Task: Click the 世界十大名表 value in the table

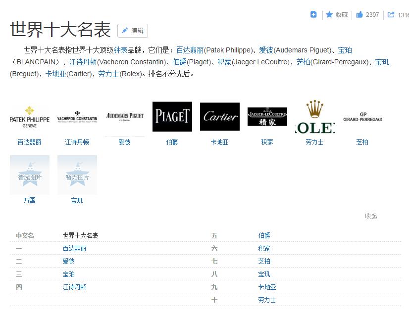Action: (x=80, y=235)
